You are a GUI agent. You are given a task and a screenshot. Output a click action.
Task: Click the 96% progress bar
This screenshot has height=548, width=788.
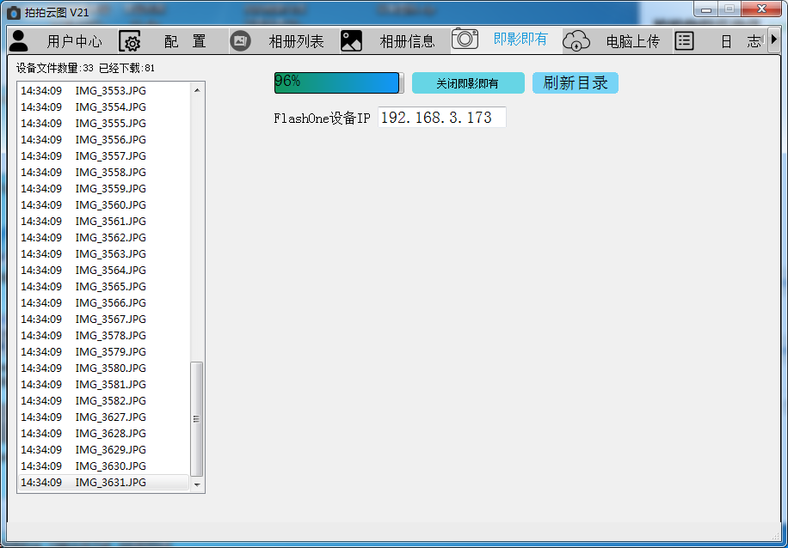339,82
